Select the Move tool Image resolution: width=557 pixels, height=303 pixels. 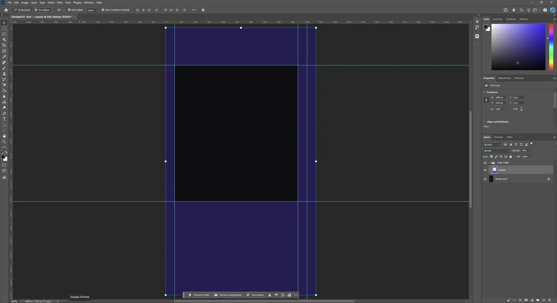pos(4,23)
